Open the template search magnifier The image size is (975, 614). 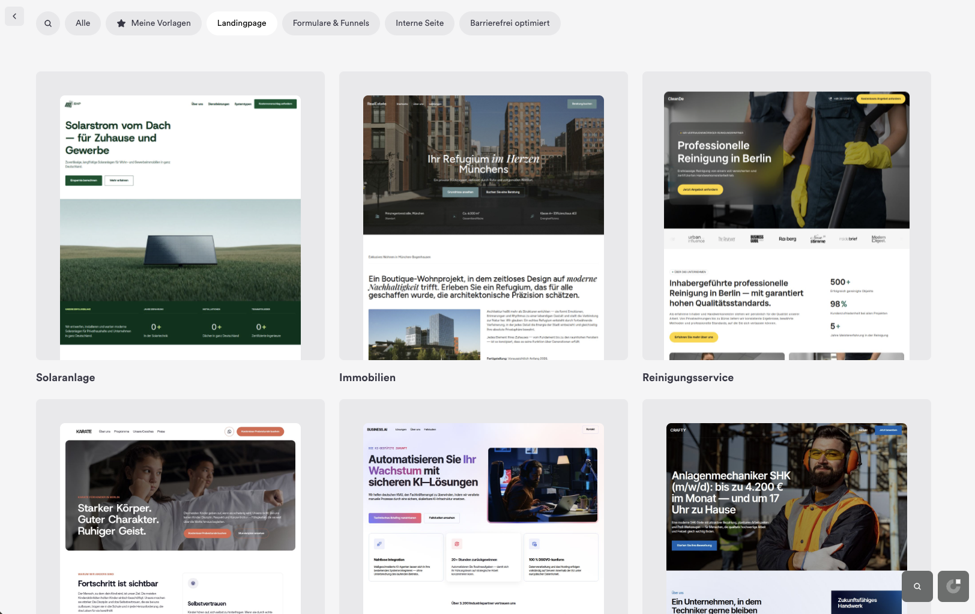(x=48, y=23)
